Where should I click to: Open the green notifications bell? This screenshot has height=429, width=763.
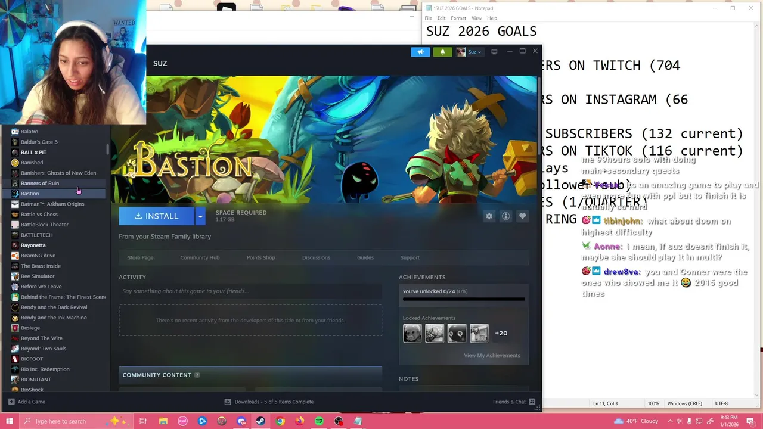tap(442, 52)
